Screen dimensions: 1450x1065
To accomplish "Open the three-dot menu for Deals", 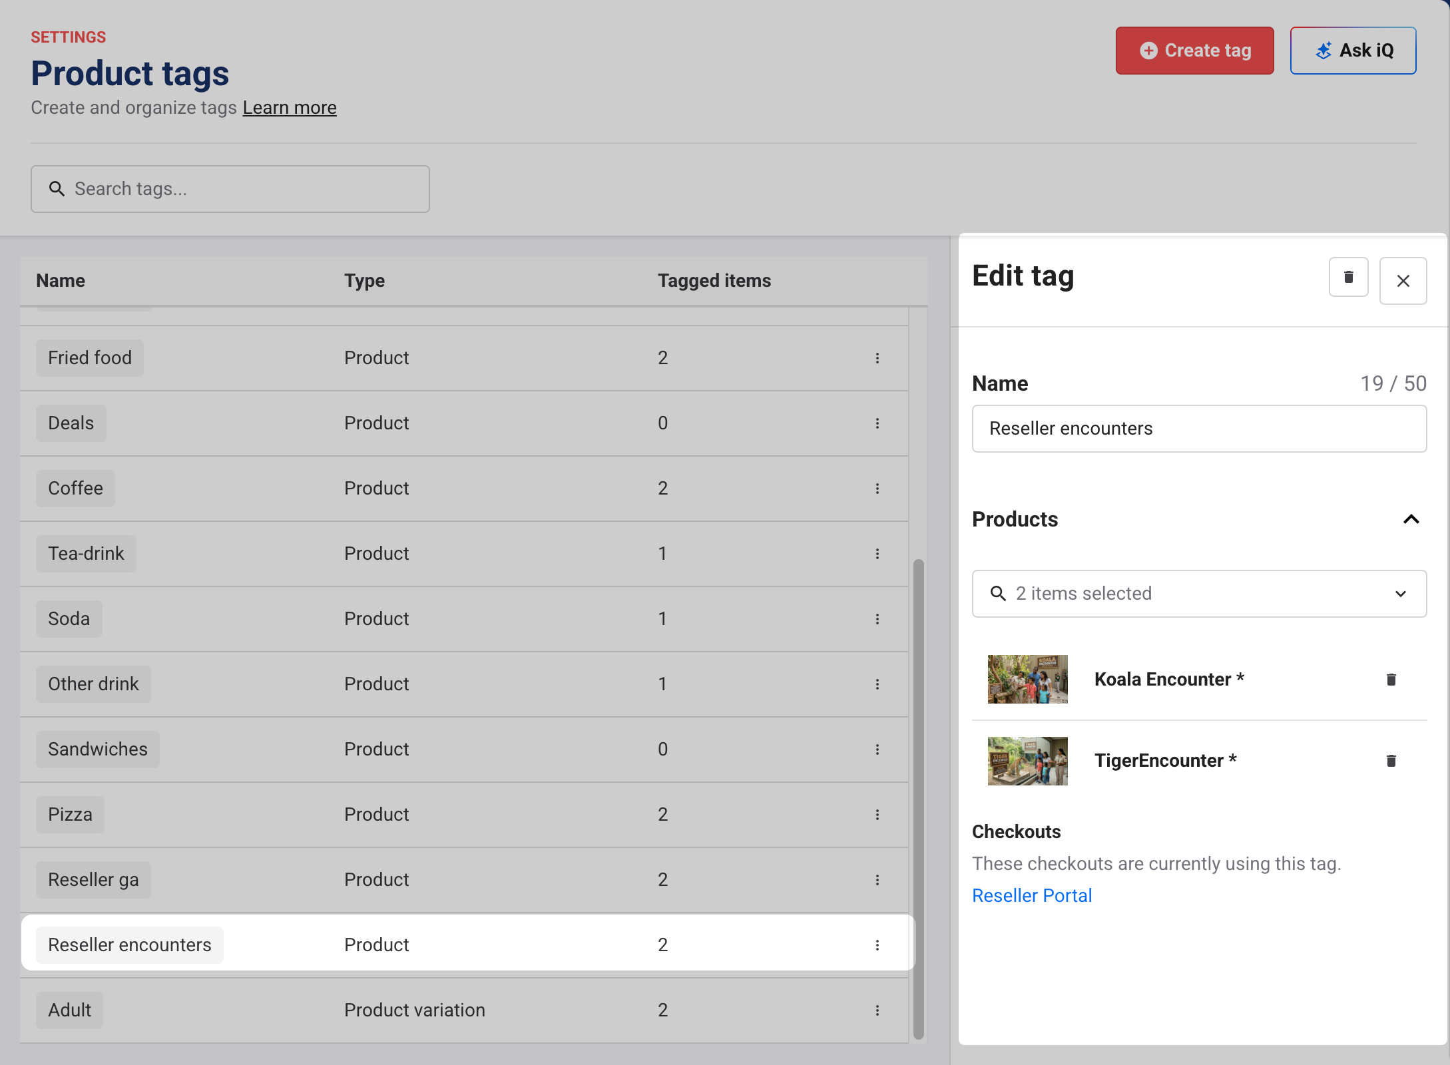I will pos(877,423).
